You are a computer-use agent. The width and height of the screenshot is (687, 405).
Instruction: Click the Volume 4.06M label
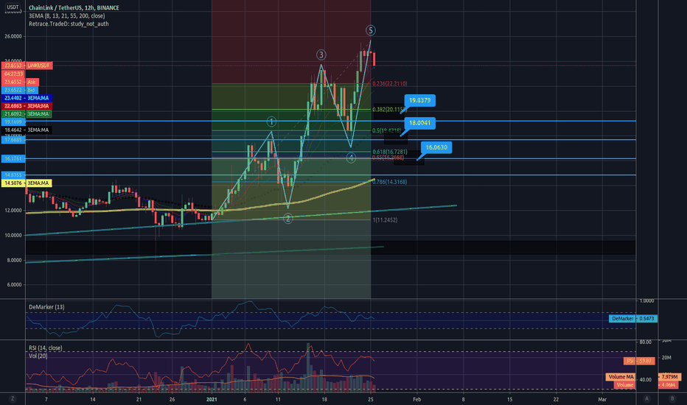click(x=648, y=385)
